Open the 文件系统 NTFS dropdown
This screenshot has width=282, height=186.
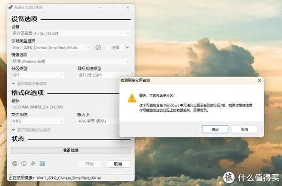pos(38,121)
